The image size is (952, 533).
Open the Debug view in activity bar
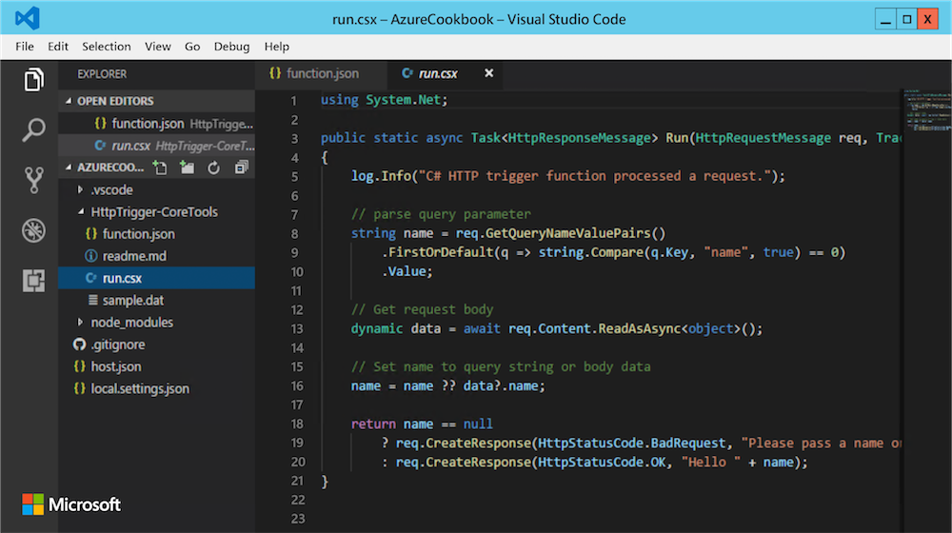coord(34,230)
